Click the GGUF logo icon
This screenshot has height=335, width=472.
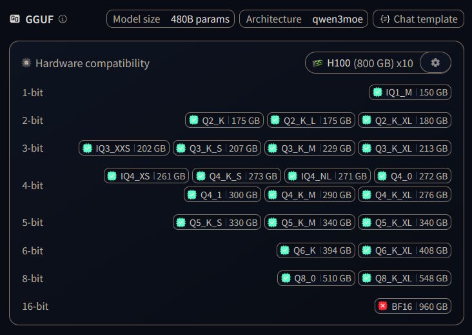(x=14, y=19)
